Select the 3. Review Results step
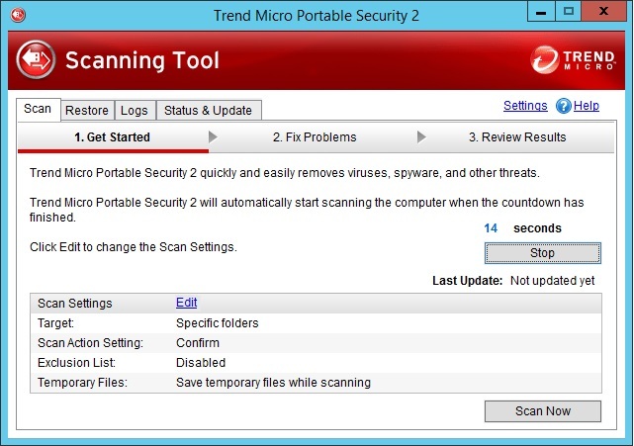The height and width of the screenshot is (446, 634). [x=517, y=137]
